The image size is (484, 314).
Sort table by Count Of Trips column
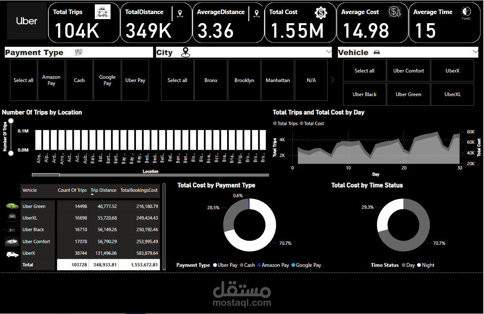point(72,190)
